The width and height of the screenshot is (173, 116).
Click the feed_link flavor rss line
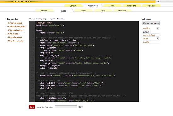70,86
